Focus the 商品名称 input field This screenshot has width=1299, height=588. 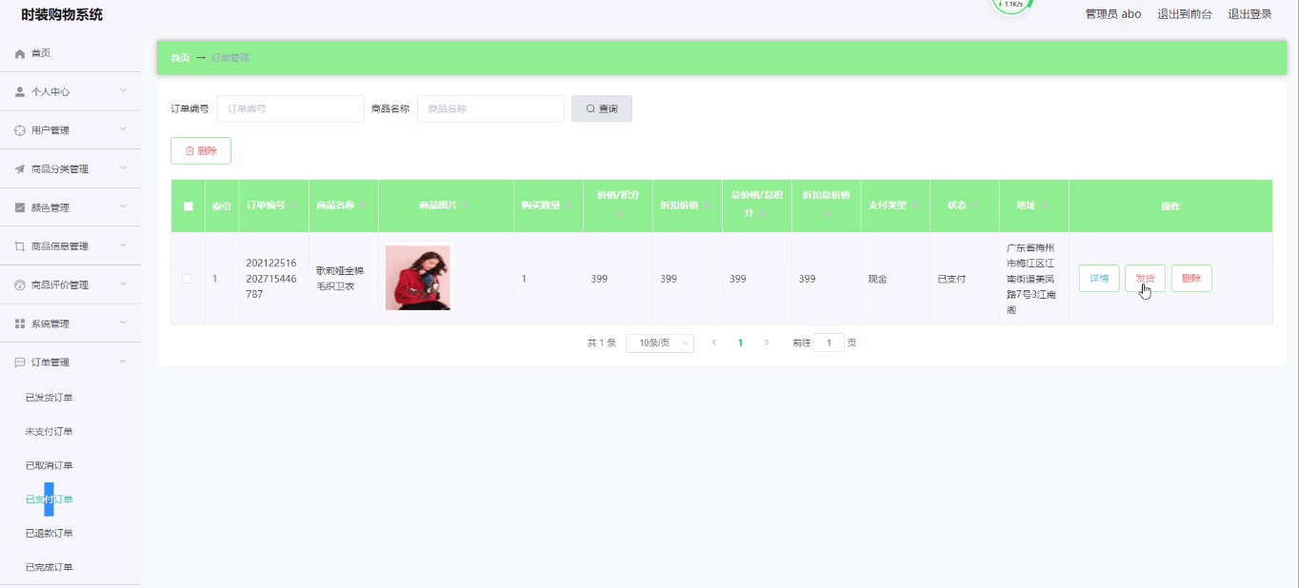pos(490,108)
